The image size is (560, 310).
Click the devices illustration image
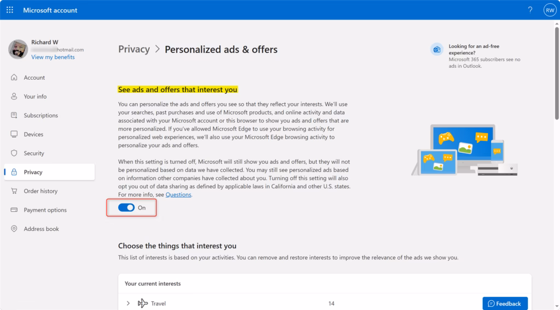point(464,150)
